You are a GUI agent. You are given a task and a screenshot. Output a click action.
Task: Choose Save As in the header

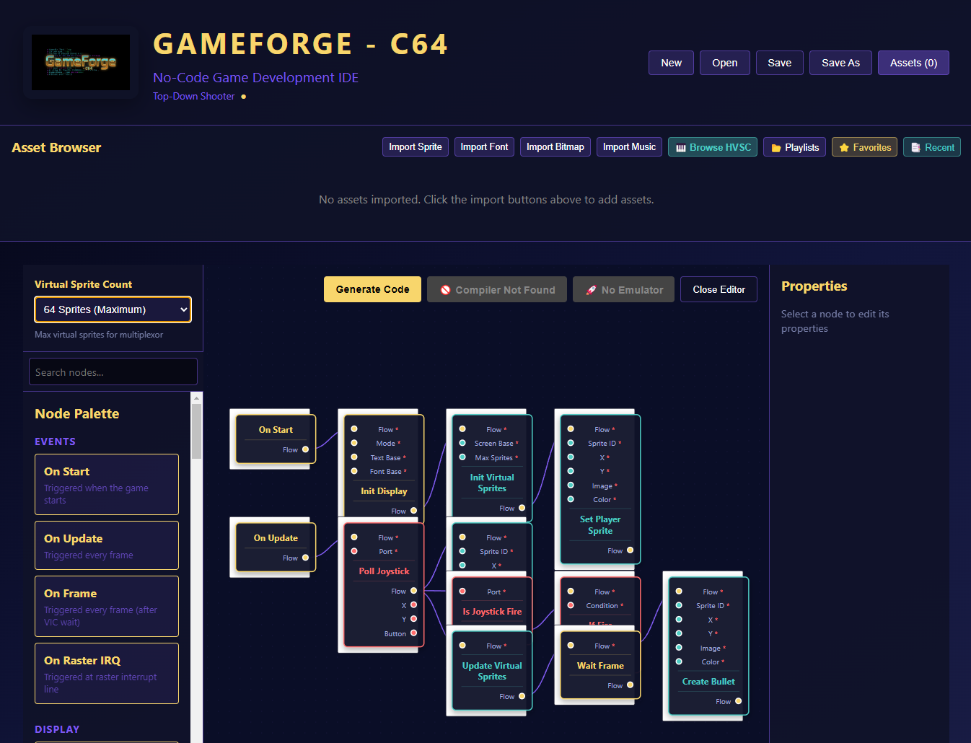(x=840, y=63)
